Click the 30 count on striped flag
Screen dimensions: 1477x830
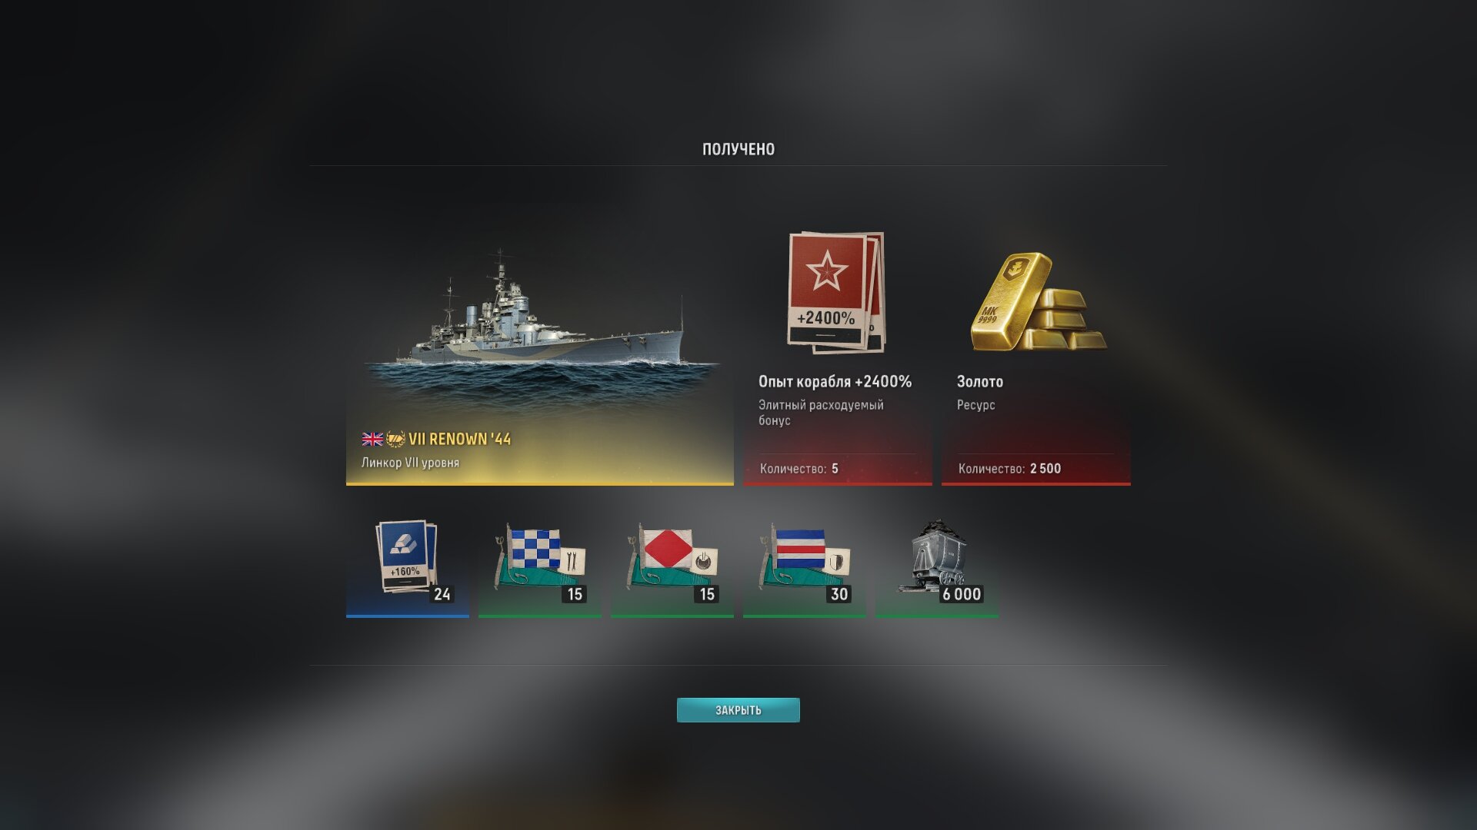pyautogui.click(x=839, y=594)
